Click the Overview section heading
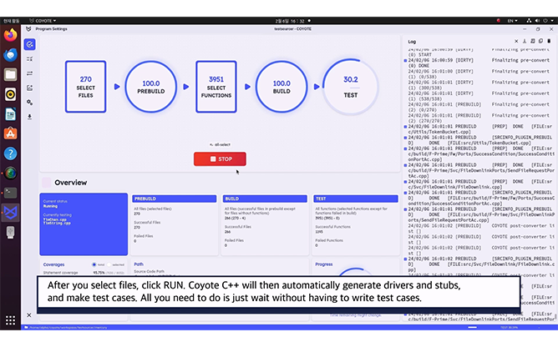This screenshot has width=558, height=347. point(70,183)
